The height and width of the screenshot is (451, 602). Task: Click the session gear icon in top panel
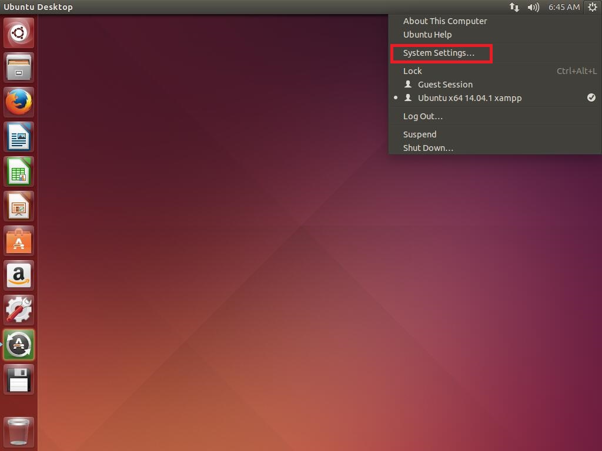tap(593, 7)
